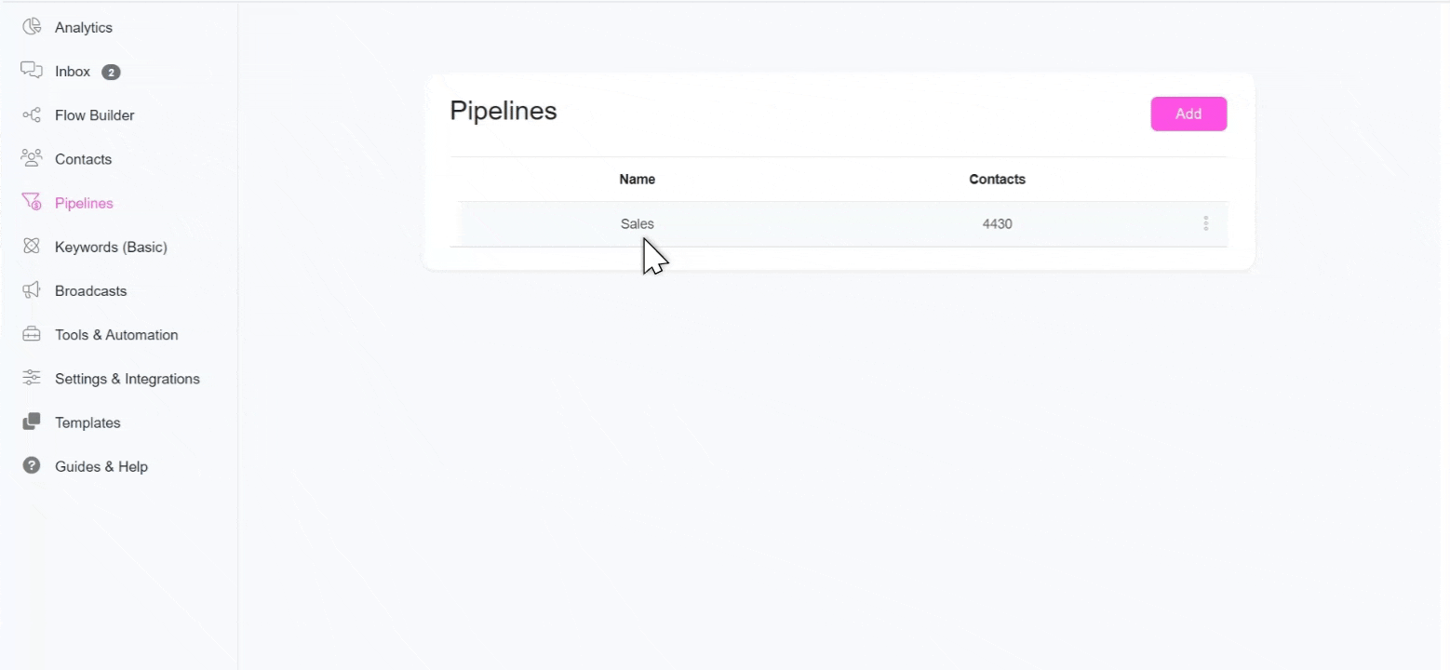1450x670 pixels.
Task: Click the Pipelines funnel icon
Action: click(x=32, y=202)
